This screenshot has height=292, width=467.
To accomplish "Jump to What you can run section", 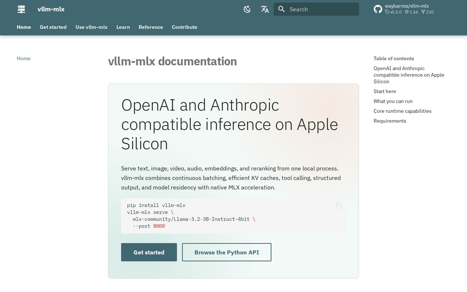I will click(x=393, y=101).
